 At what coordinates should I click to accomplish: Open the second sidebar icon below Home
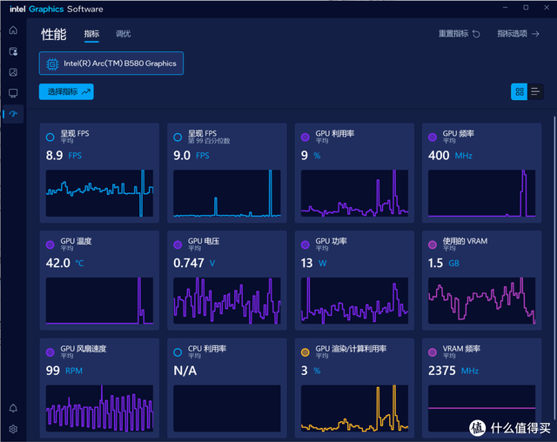point(13,51)
